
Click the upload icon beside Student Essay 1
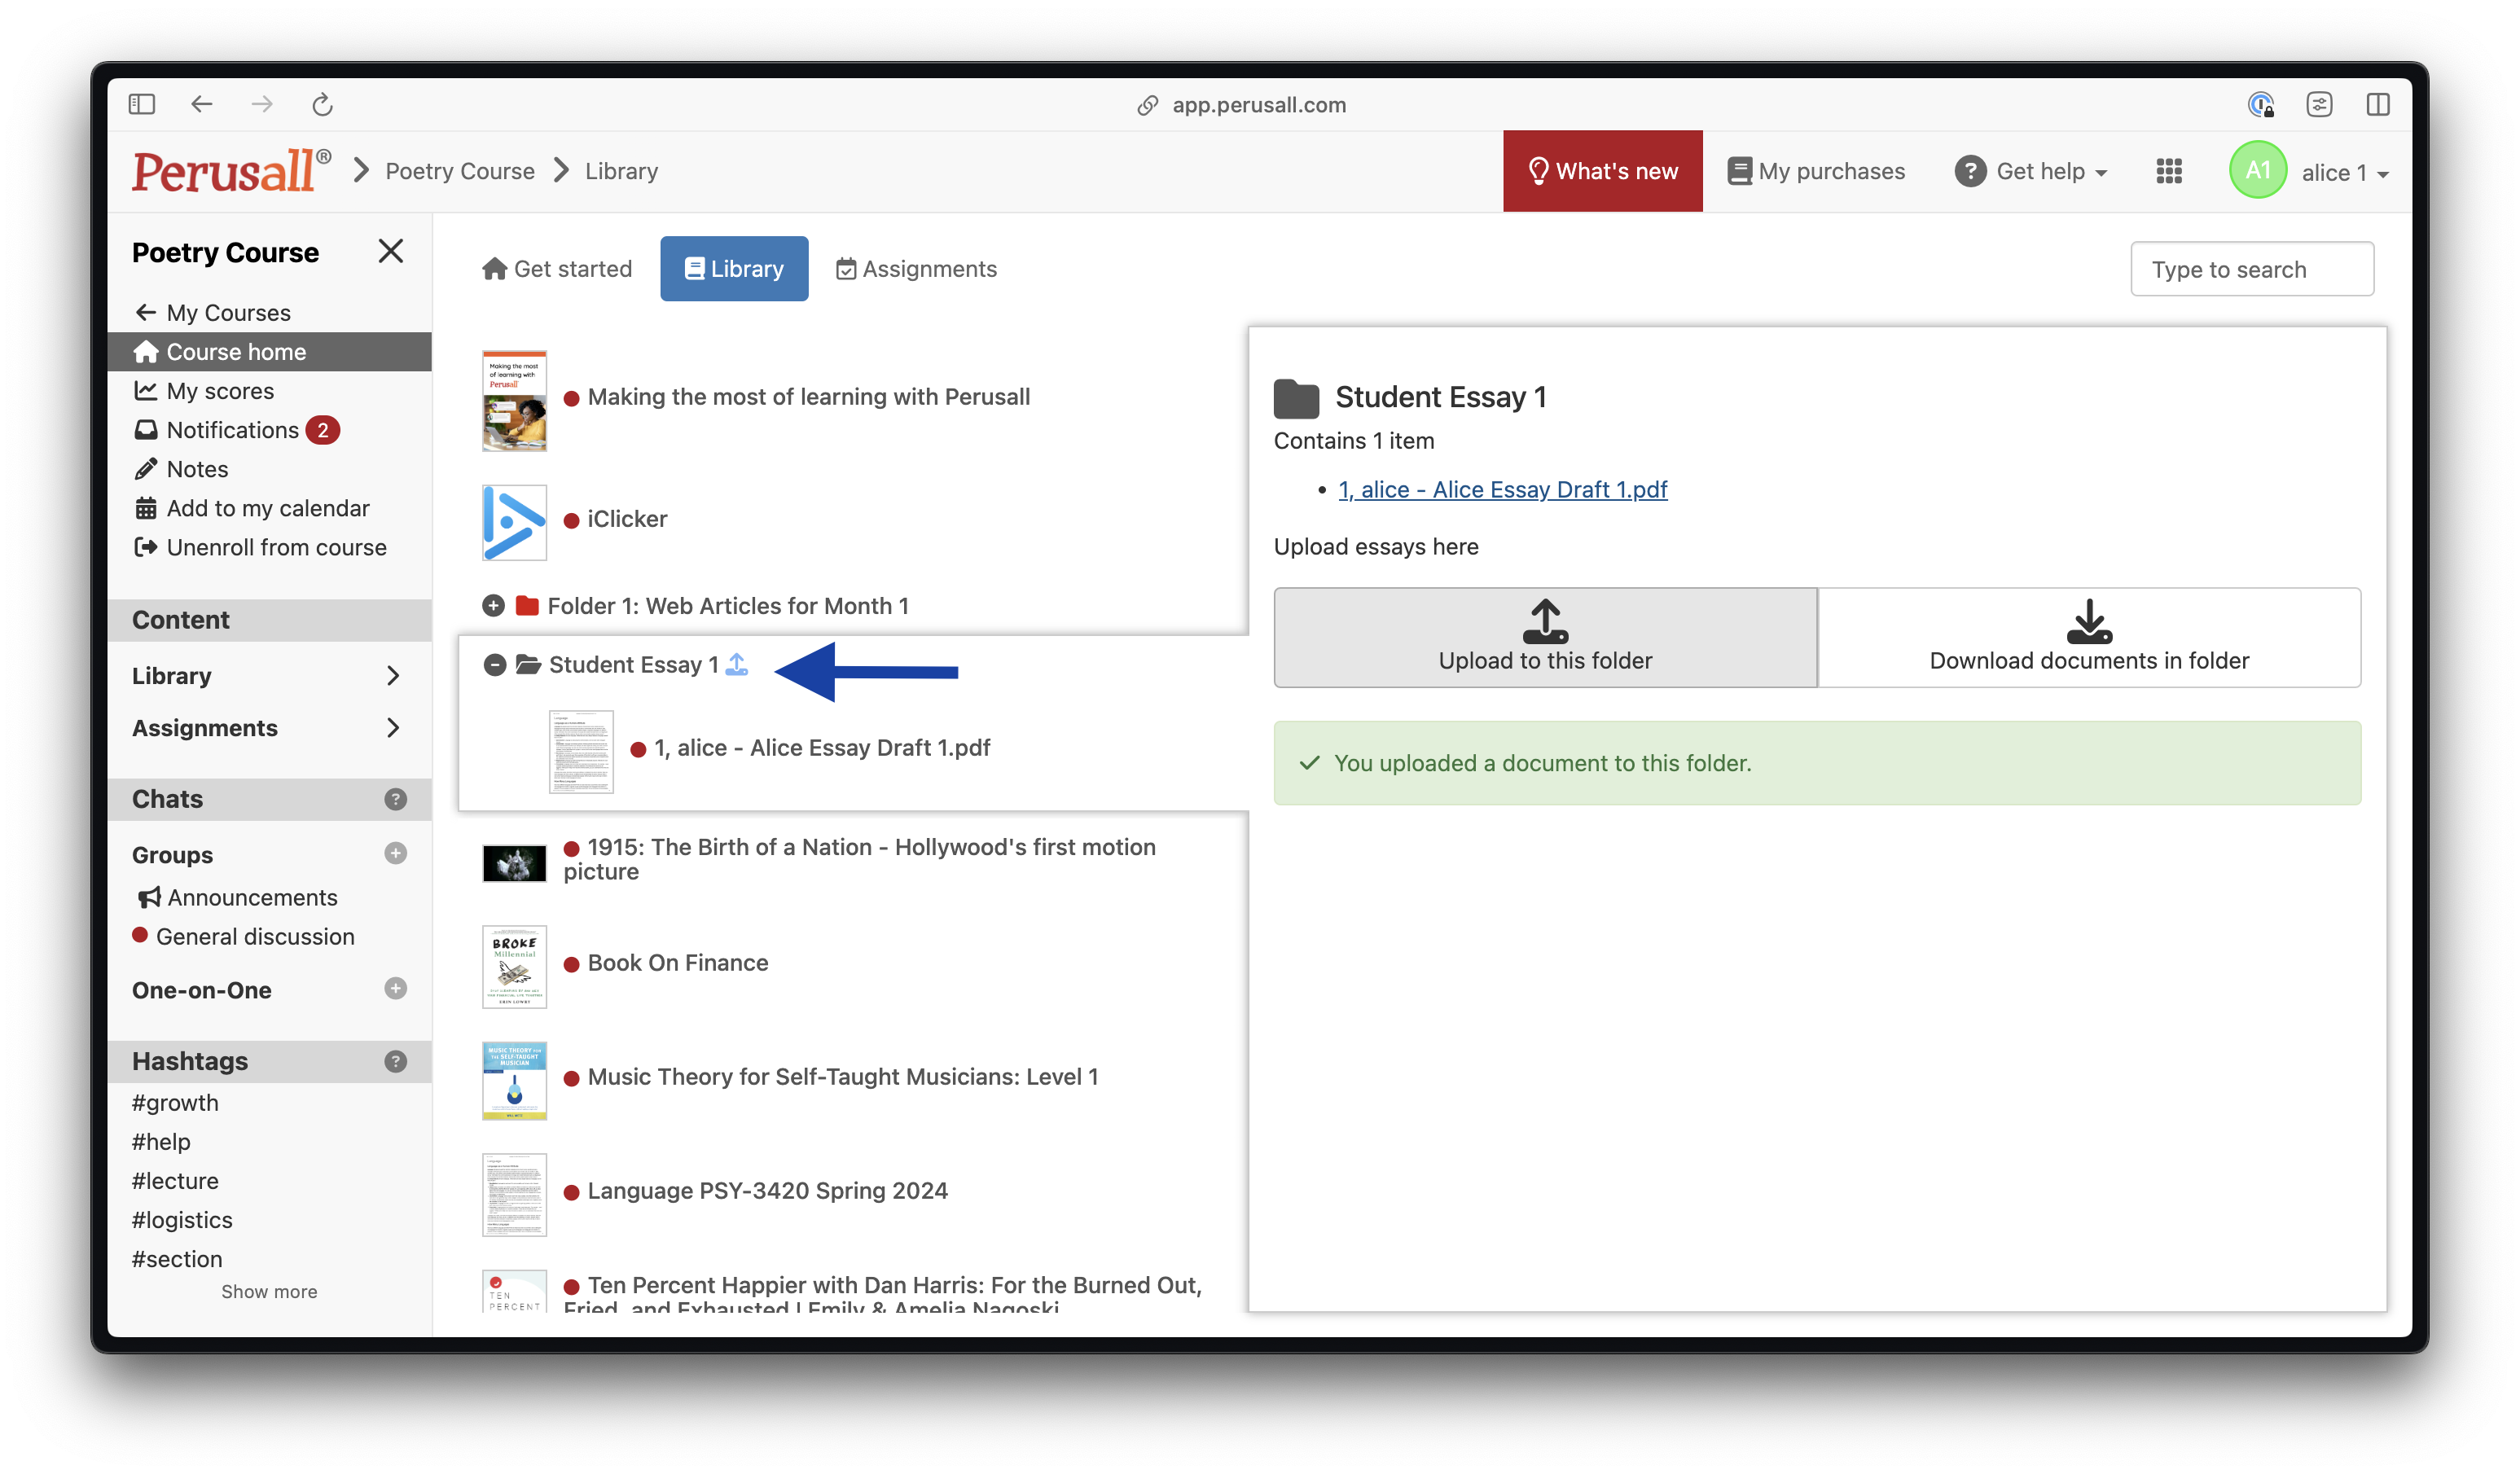[737, 664]
